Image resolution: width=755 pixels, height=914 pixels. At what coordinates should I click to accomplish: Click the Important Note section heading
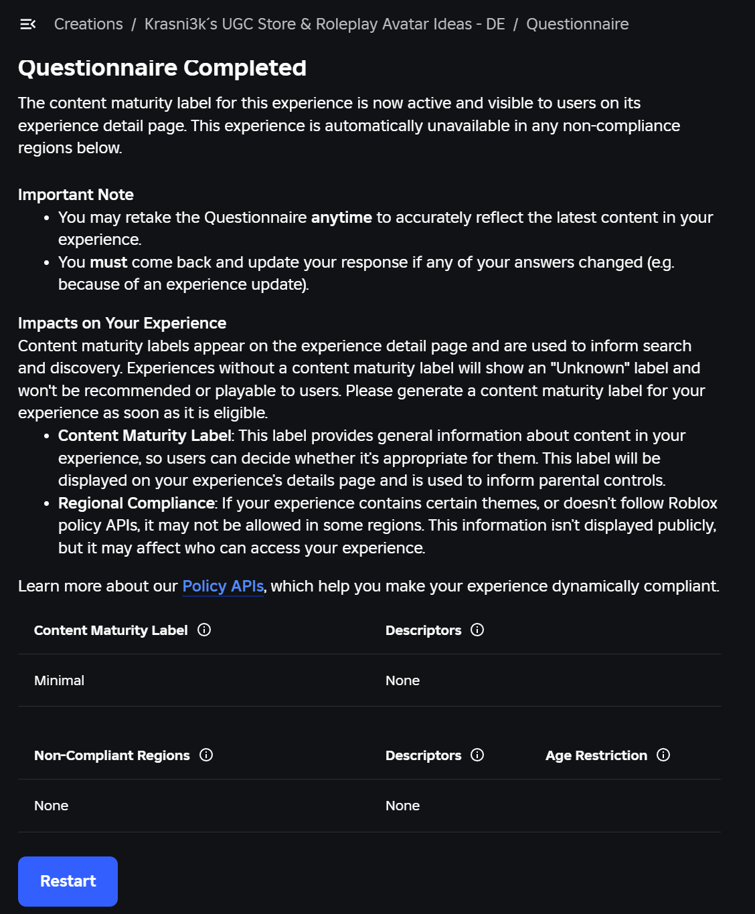click(76, 195)
